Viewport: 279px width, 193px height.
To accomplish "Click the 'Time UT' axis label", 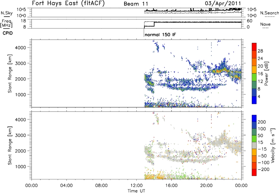I will point(136,191).
